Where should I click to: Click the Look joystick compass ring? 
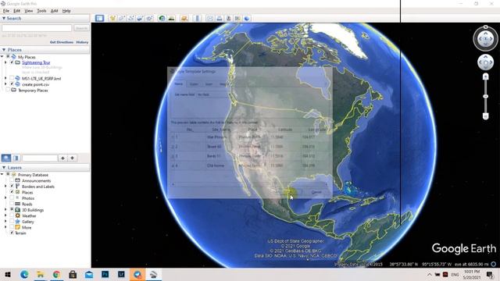(485, 38)
